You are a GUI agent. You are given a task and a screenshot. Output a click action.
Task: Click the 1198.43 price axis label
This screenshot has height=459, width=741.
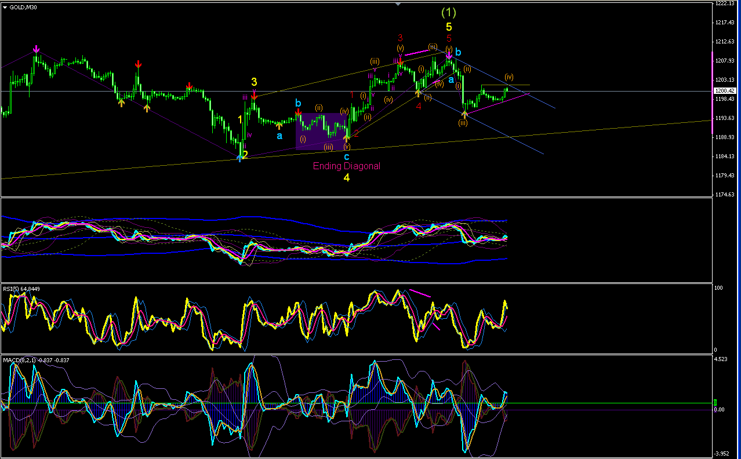726,99
